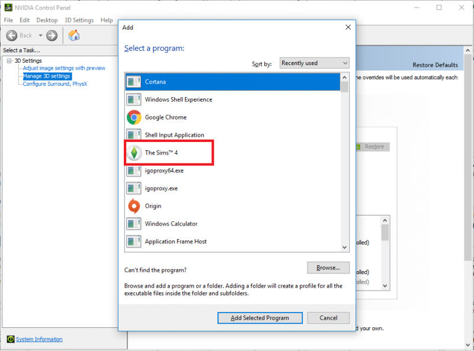Open System Information link
This screenshot has height=351, width=474.
[39, 339]
